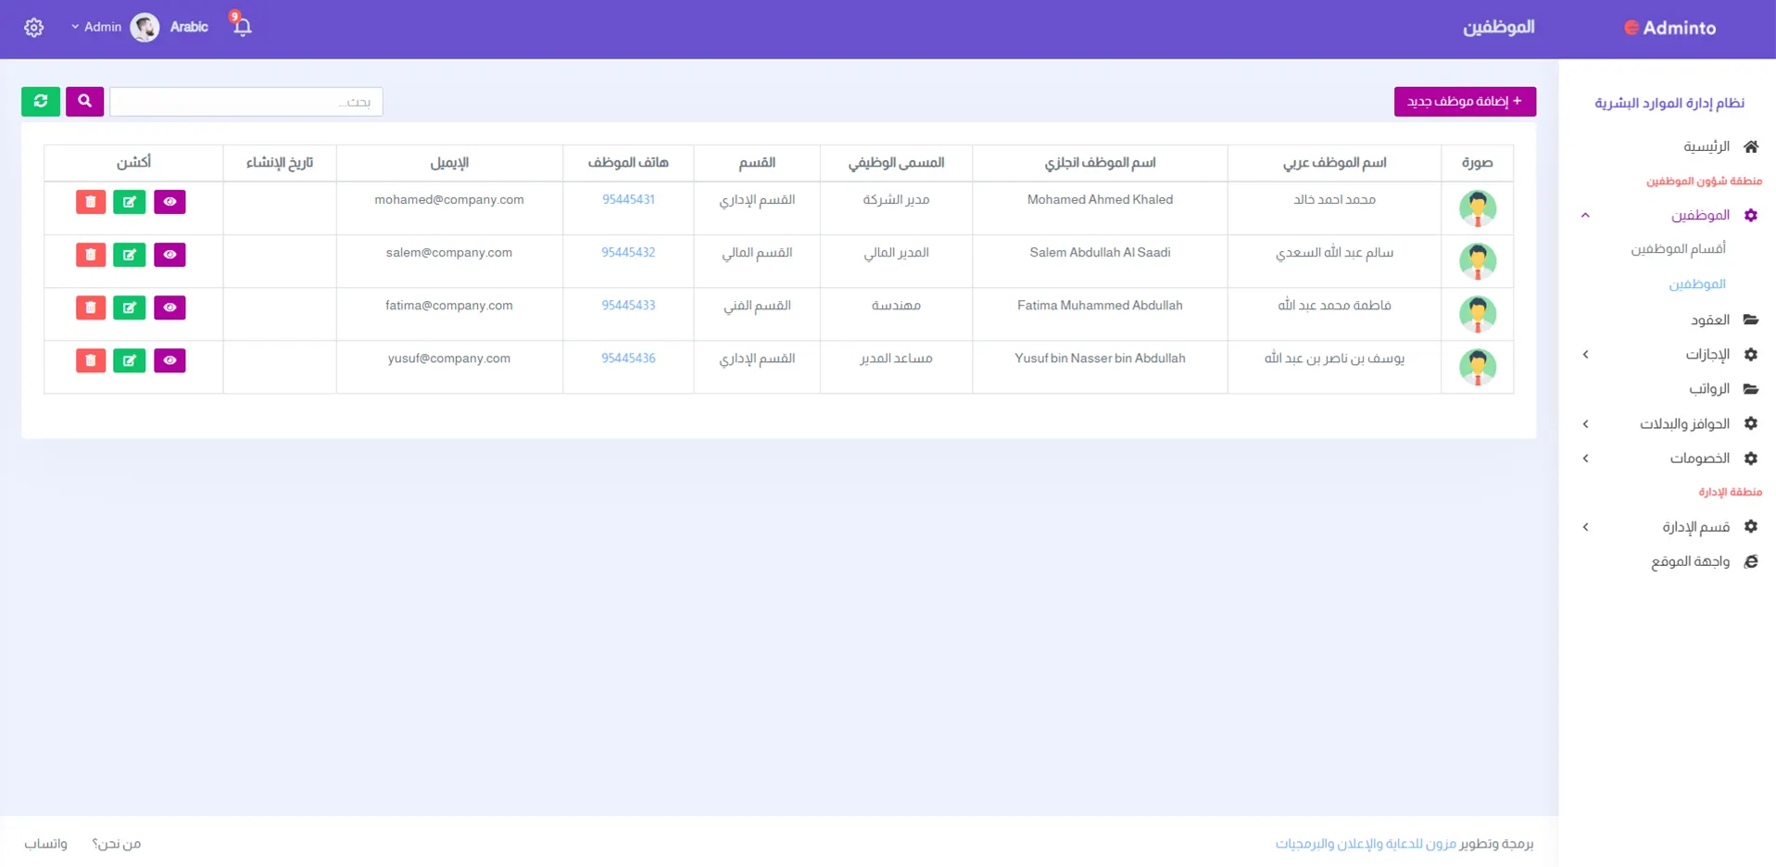This screenshot has width=1776, height=867.
Task: Select أقسام الموظفين submenu item
Action: pyautogui.click(x=1678, y=249)
